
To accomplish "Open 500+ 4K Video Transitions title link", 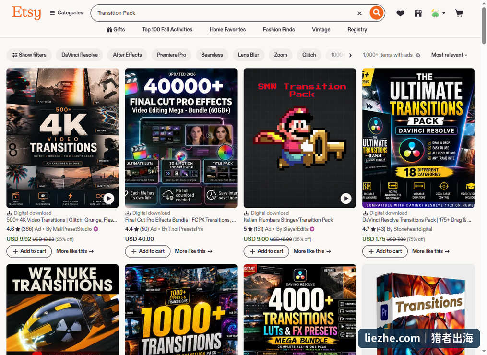I will point(61,220).
